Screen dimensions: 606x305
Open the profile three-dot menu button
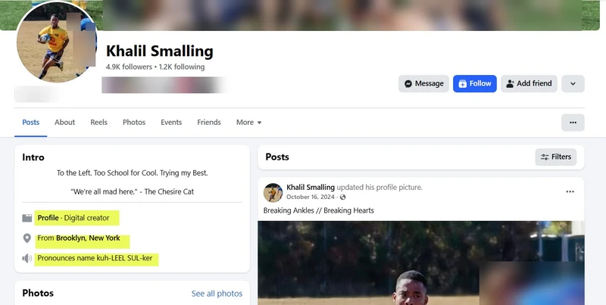[x=573, y=123]
